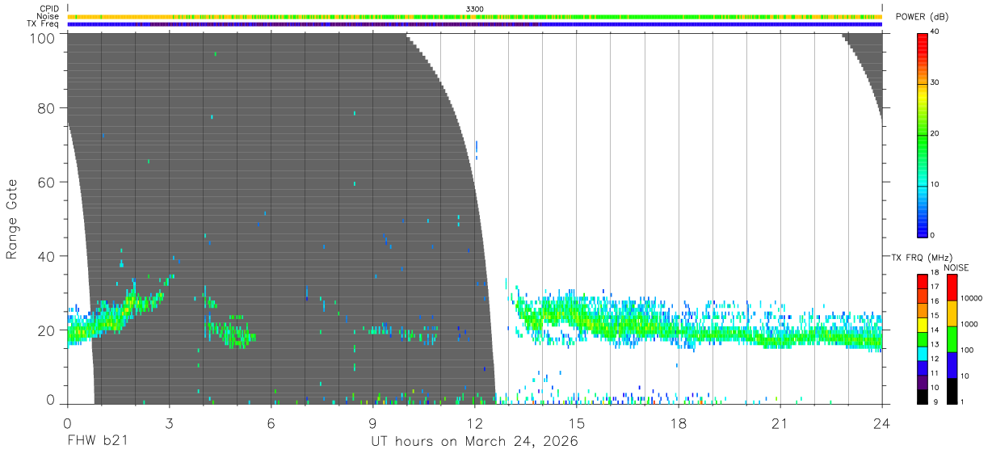Click the 16 tick on the TX FRQ legend

click(935, 301)
